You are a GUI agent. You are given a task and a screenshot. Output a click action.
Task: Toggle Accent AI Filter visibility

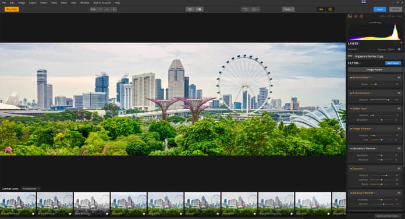coord(399,77)
